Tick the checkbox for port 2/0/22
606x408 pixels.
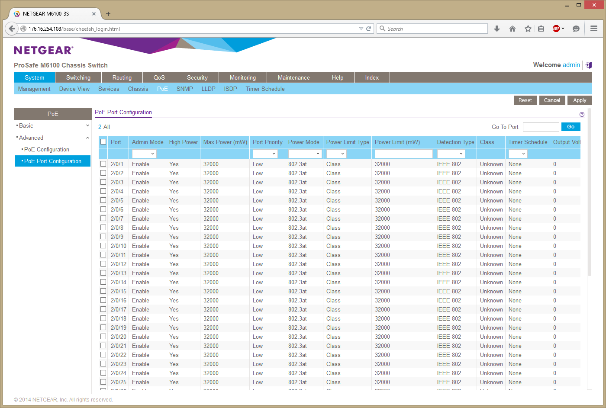103,355
